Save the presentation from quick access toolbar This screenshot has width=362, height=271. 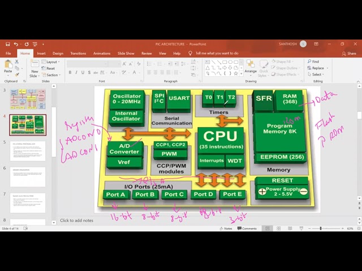tap(7, 44)
